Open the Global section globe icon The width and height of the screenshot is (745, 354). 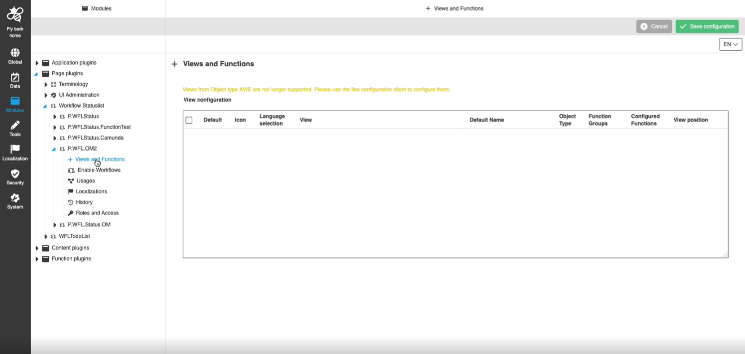tap(15, 53)
